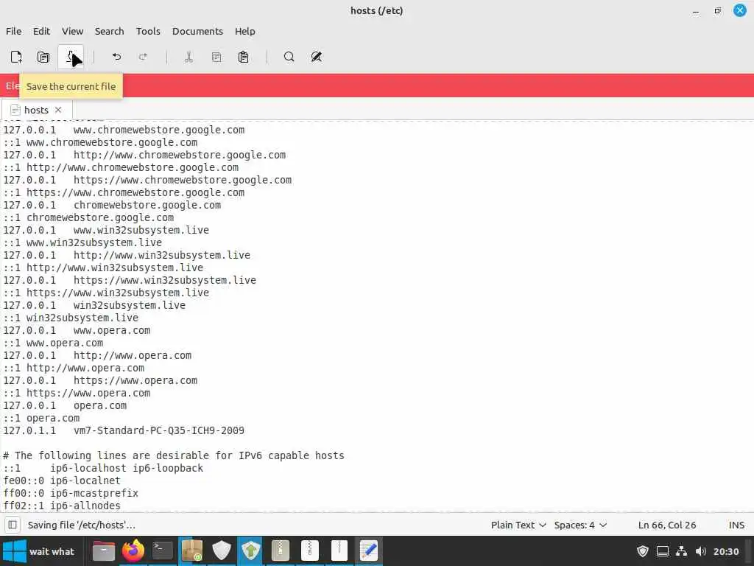
Task: Open the Documents menu
Action: click(197, 31)
